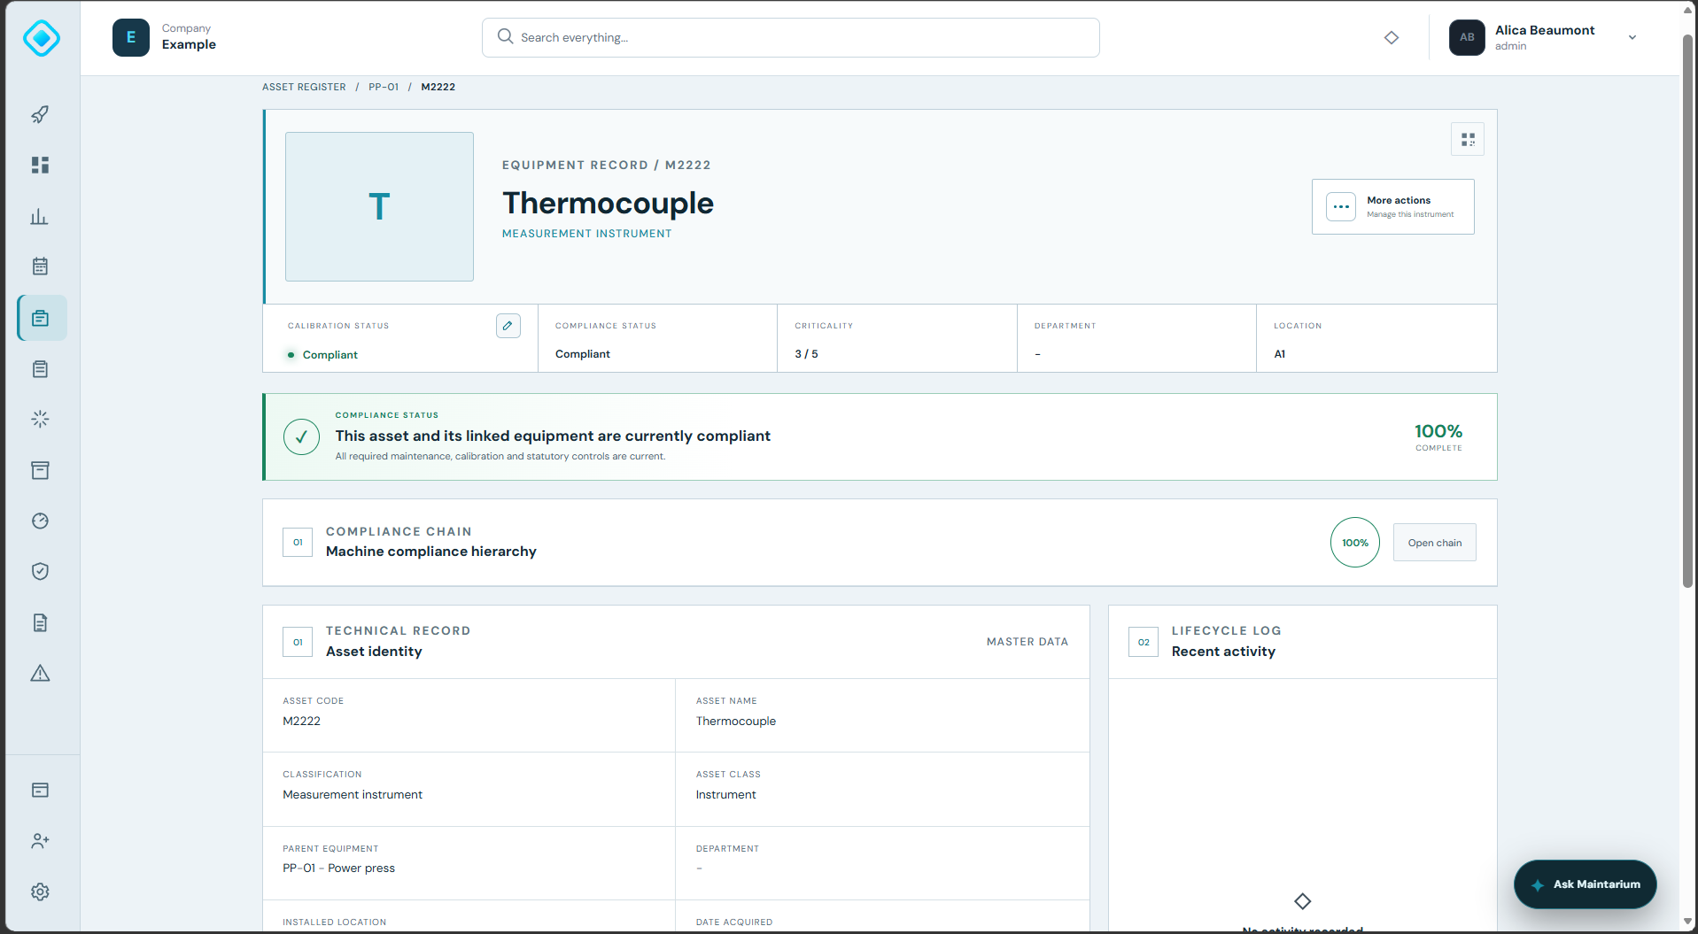Go to ASSET REGISTER breadcrumb
1698x934 pixels.
pyautogui.click(x=304, y=87)
